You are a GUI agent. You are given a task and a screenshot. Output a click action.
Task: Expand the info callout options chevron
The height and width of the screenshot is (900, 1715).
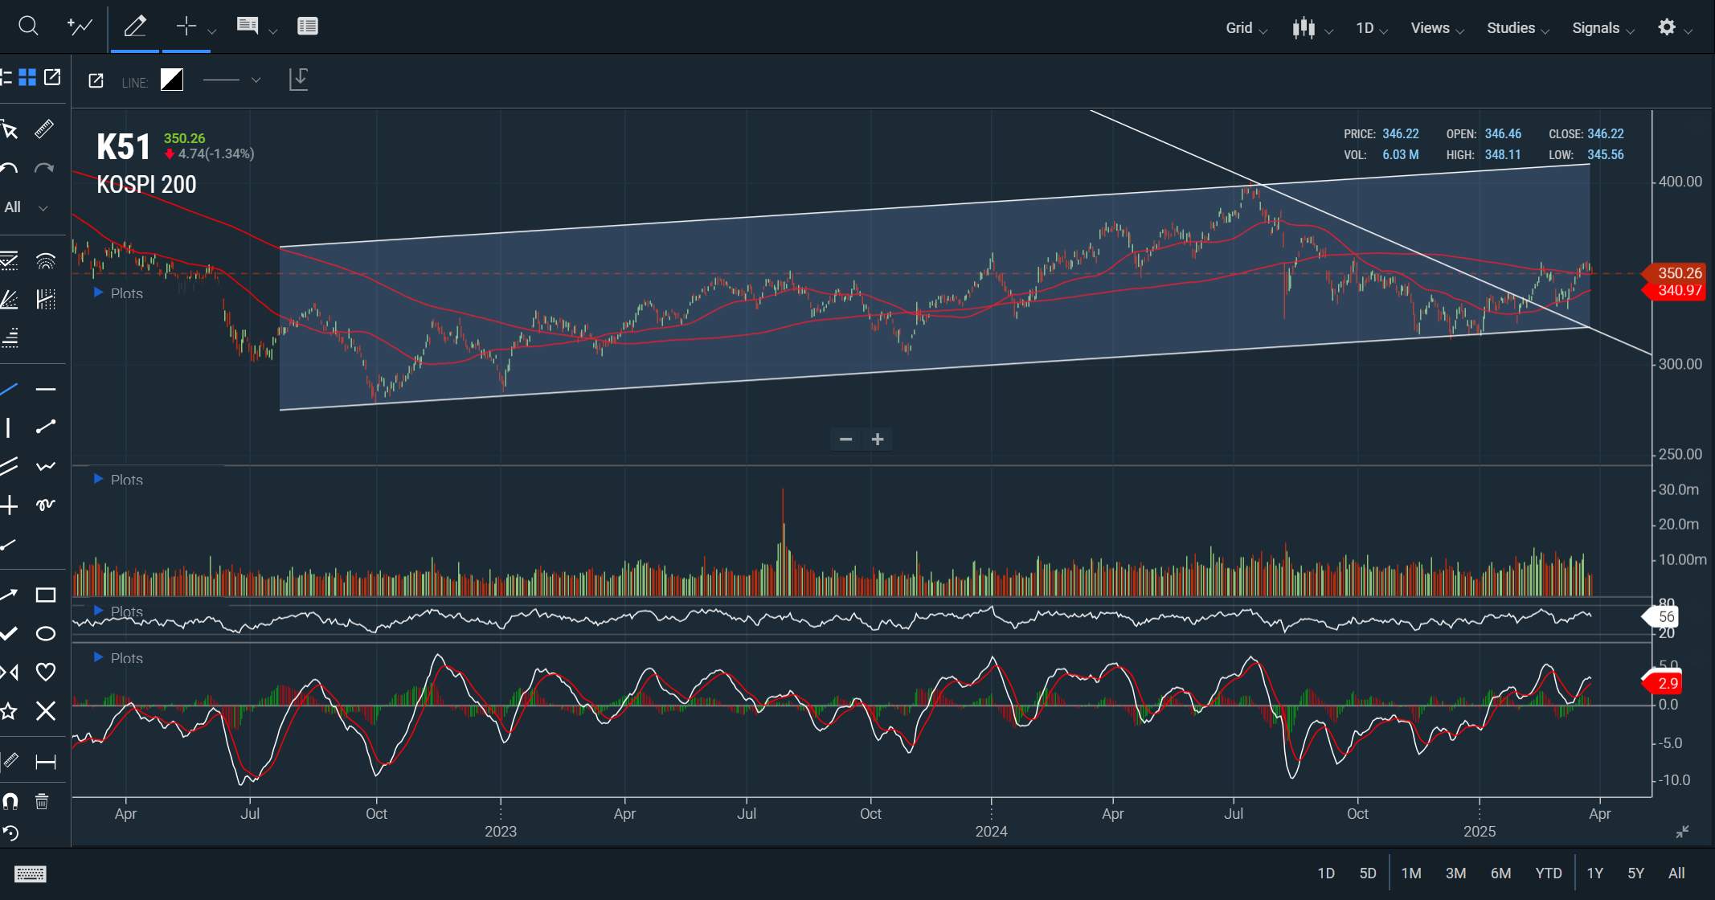coord(273,31)
